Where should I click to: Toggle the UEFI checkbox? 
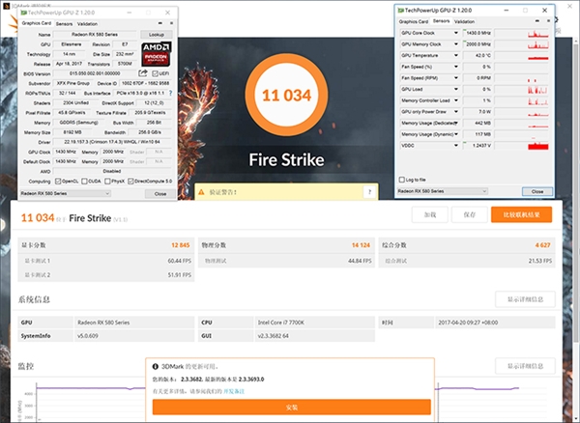(x=153, y=72)
